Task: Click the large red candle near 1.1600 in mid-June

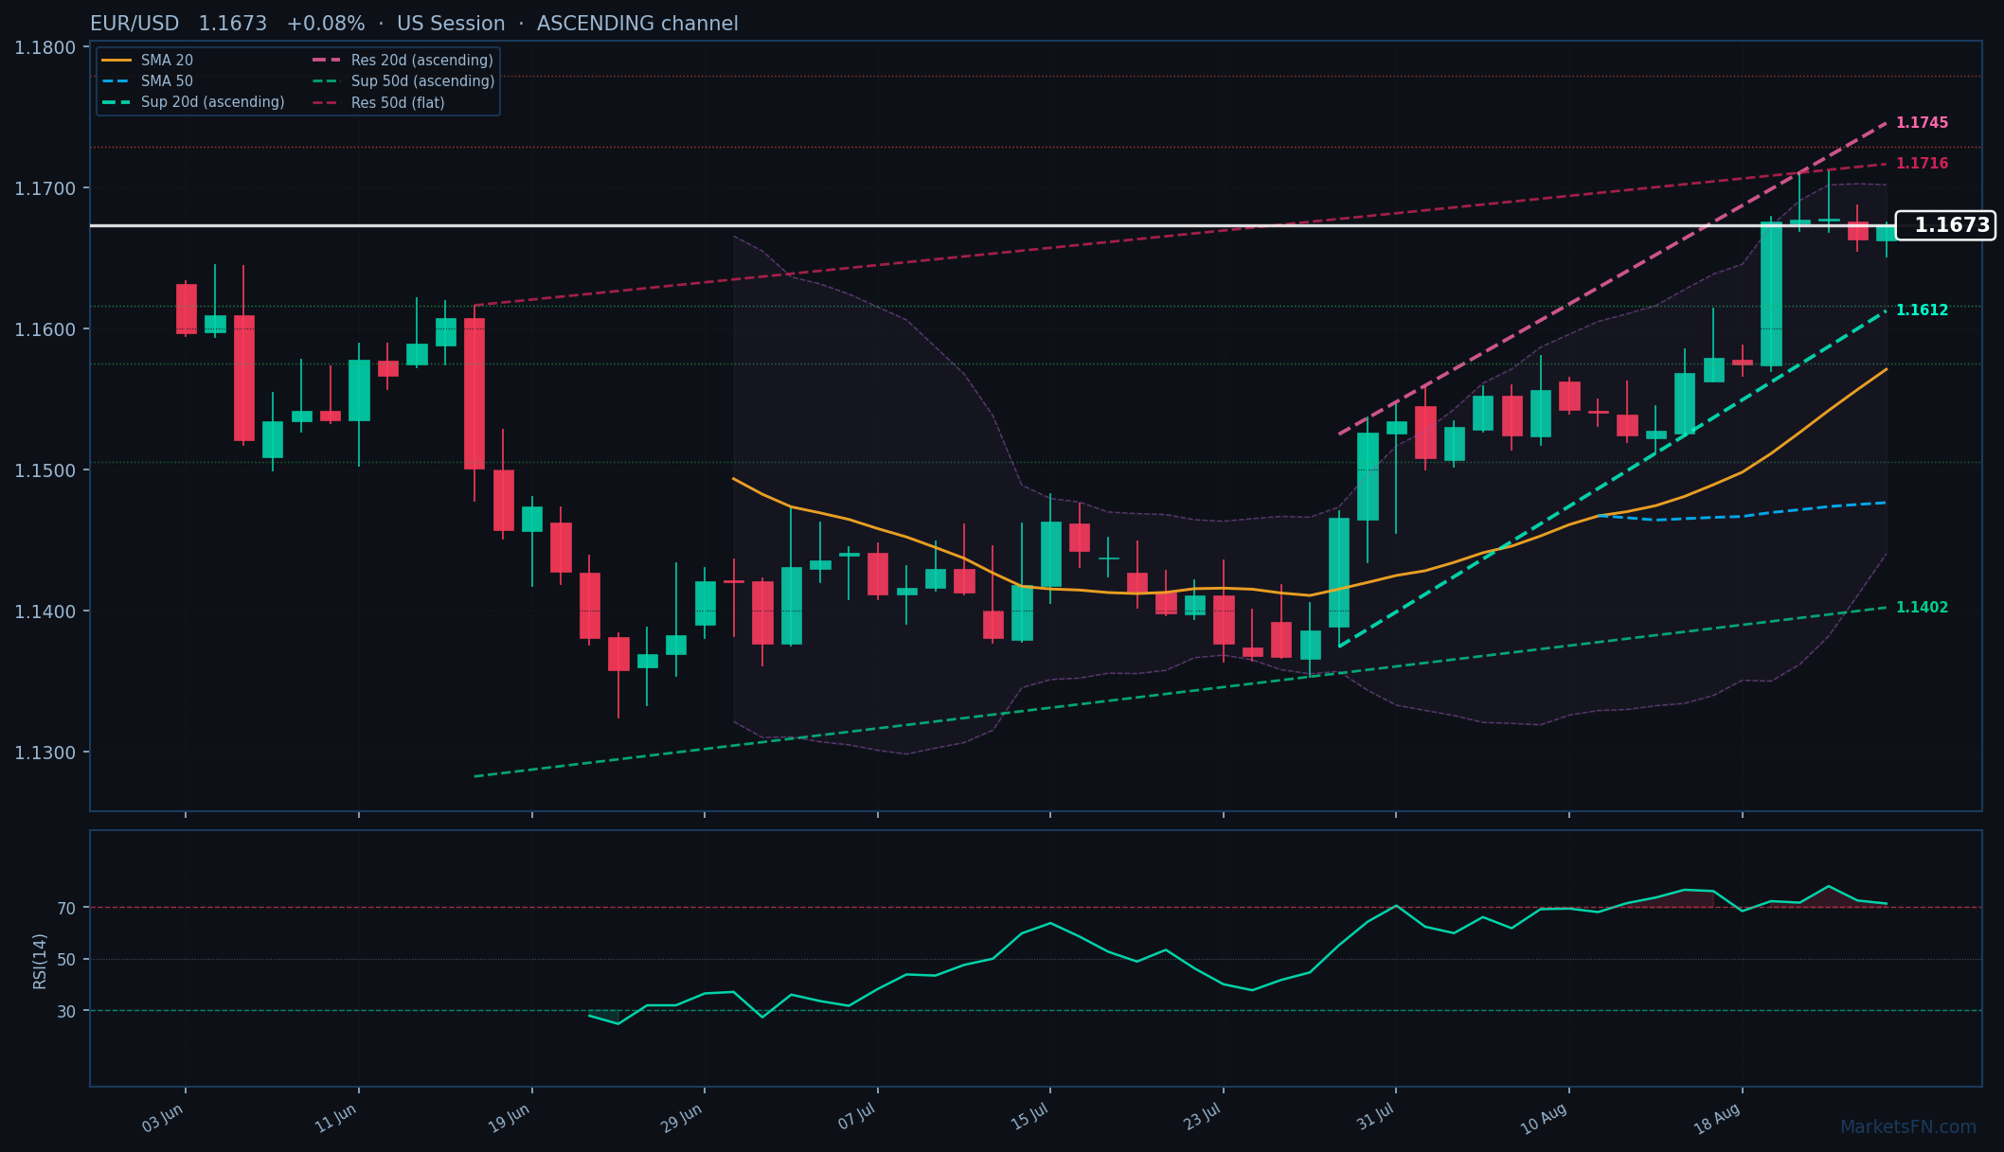Action: click(474, 393)
